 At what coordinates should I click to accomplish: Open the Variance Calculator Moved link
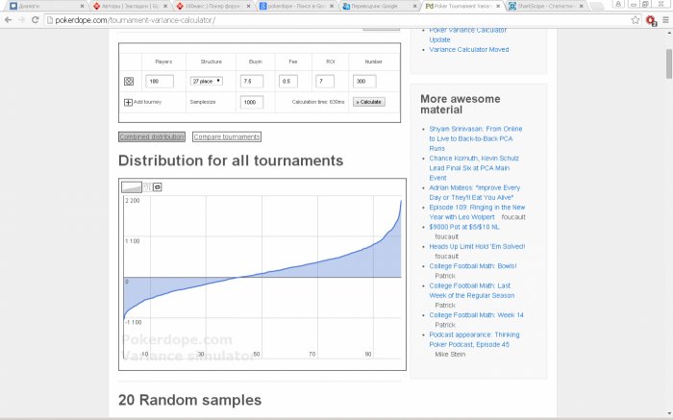point(469,49)
